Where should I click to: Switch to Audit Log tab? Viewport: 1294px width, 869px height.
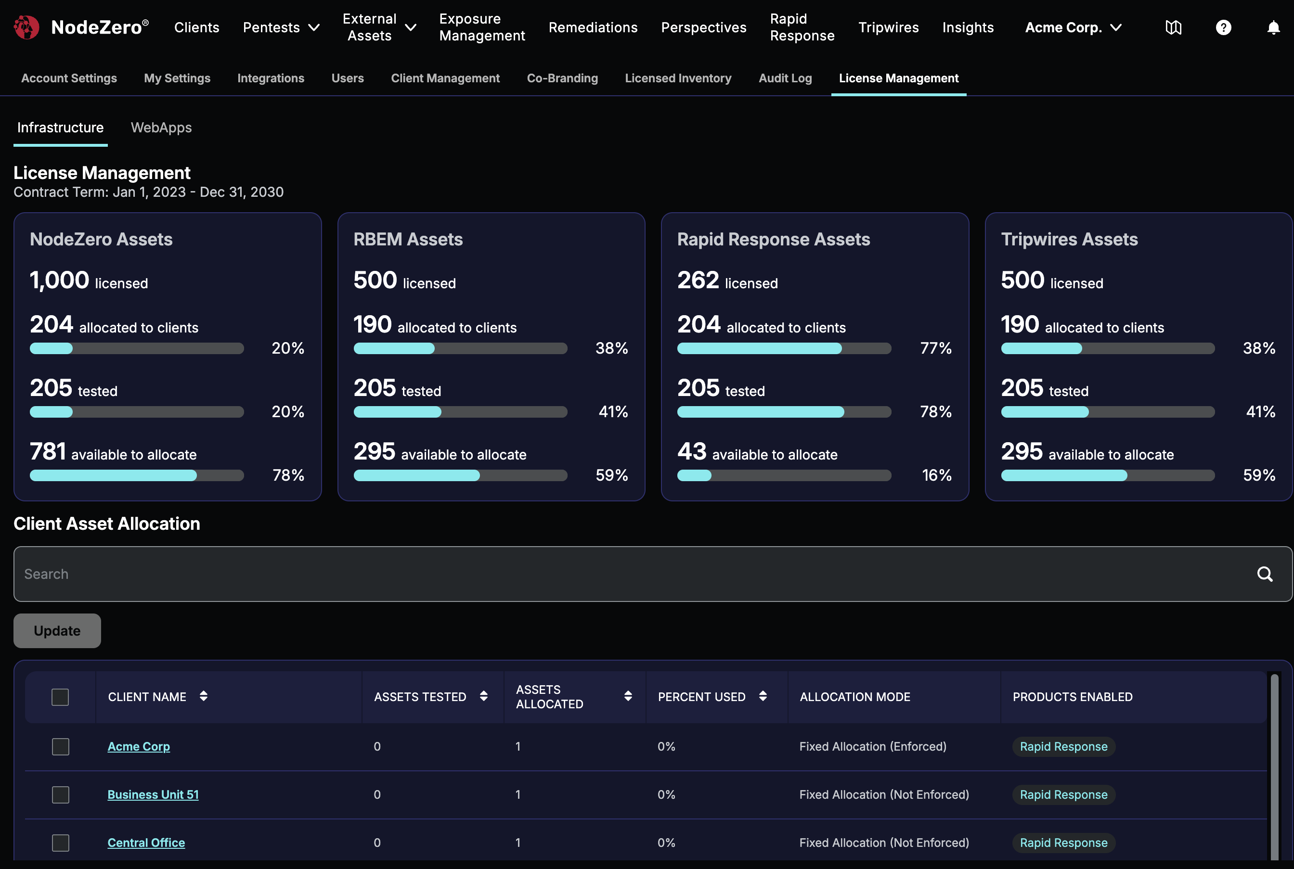tap(785, 78)
